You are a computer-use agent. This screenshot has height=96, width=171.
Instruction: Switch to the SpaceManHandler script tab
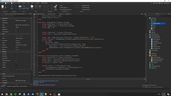tap(51, 14)
